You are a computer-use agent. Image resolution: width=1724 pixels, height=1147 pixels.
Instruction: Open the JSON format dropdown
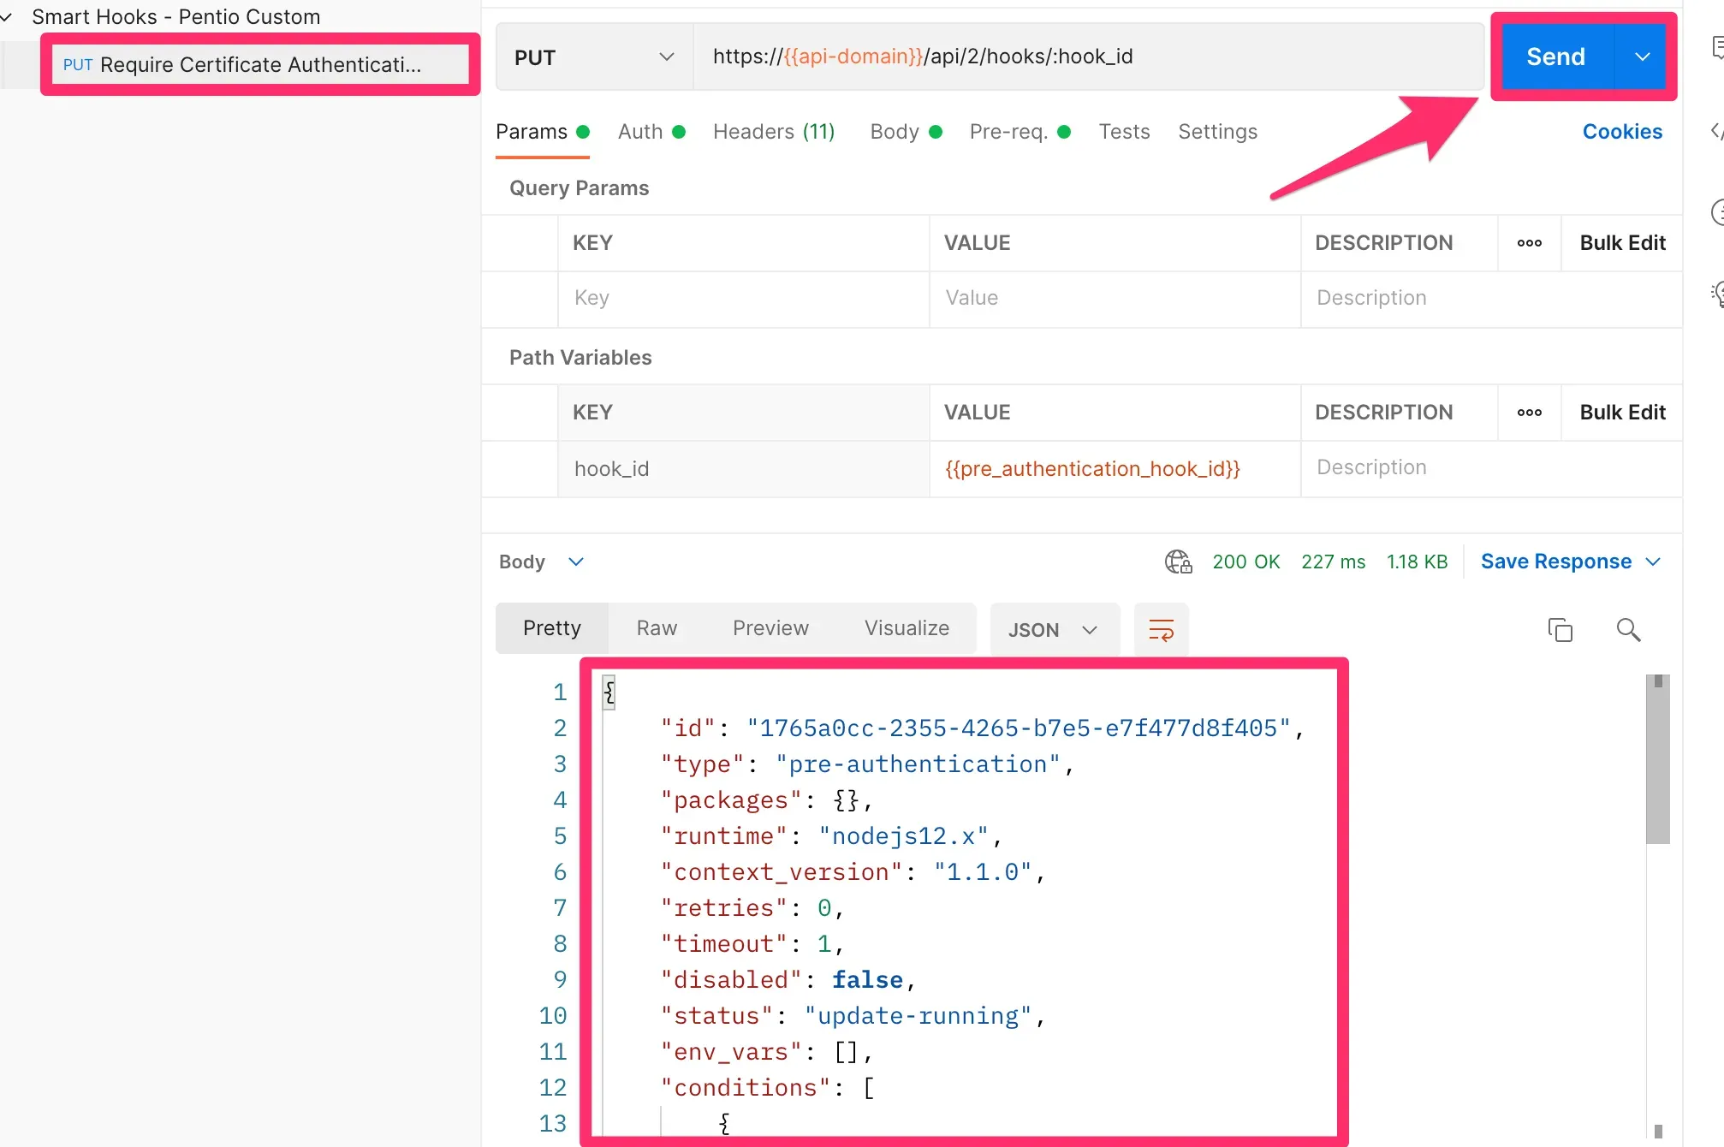pyautogui.click(x=1053, y=630)
